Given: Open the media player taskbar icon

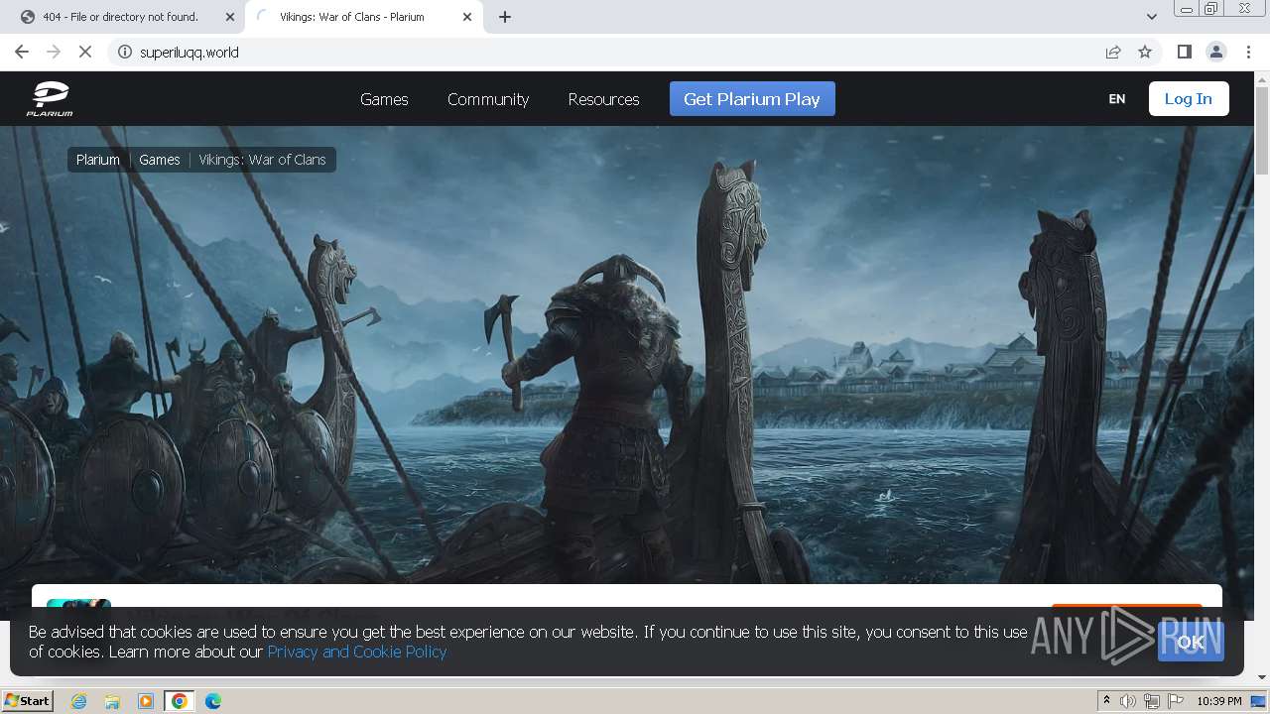Looking at the screenshot, I should tap(146, 701).
